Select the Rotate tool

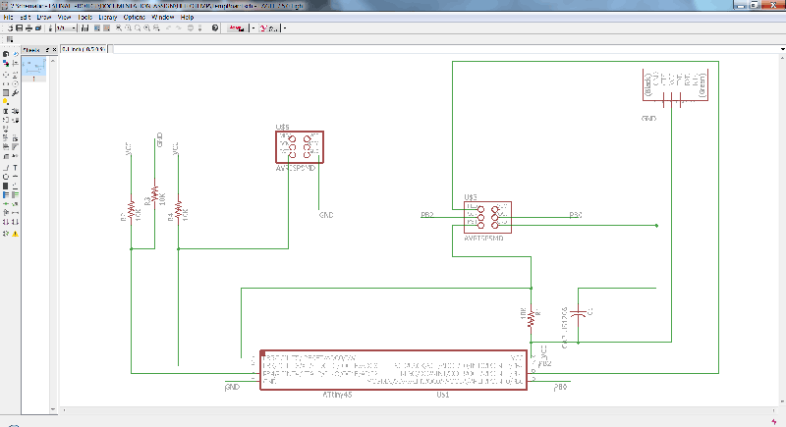coord(15,83)
